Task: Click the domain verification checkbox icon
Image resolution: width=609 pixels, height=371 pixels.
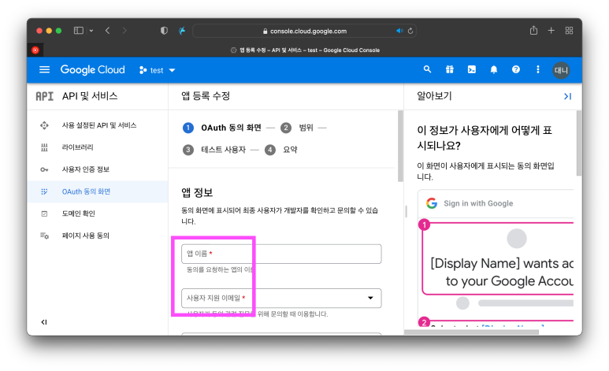Action: 44,213
